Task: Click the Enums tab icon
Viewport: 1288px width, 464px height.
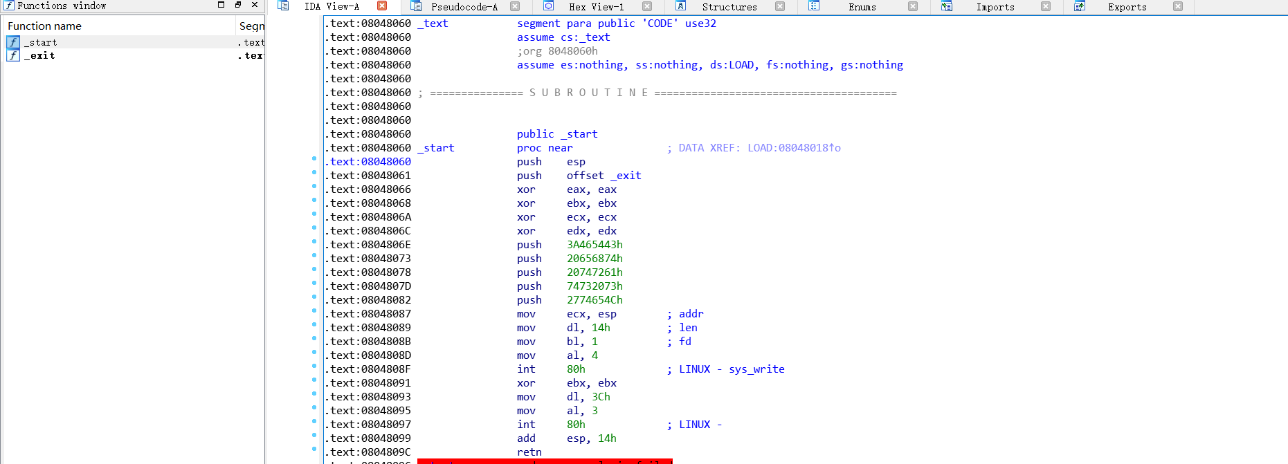Action: pyautogui.click(x=814, y=6)
